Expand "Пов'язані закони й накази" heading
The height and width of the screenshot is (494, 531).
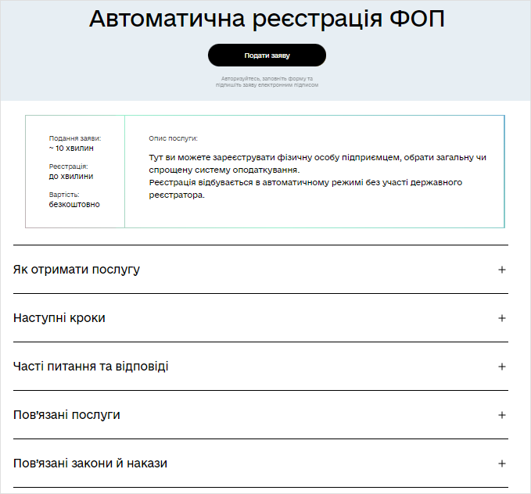click(91, 464)
